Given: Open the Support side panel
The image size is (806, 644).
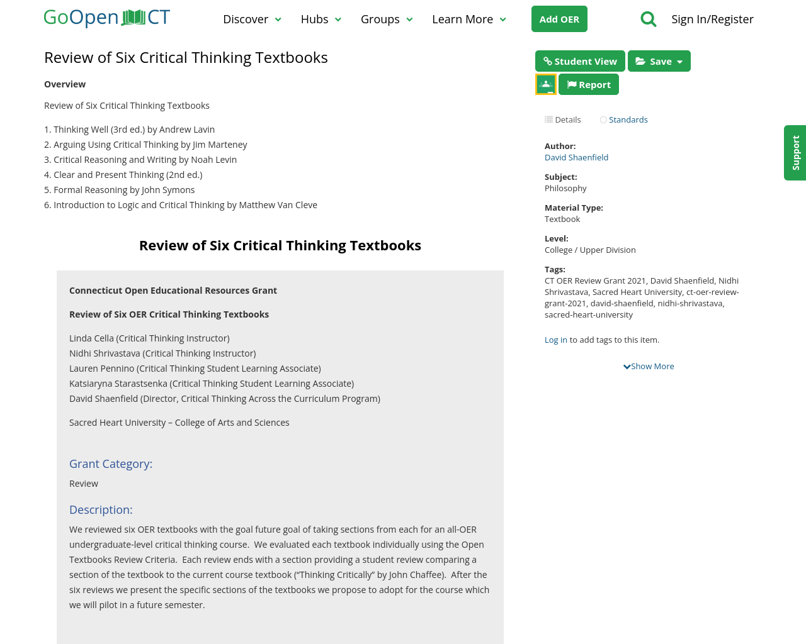Looking at the screenshot, I should click(795, 153).
